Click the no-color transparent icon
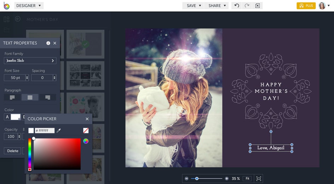This screenshot has height=184, width=334. tap(86, 130)
